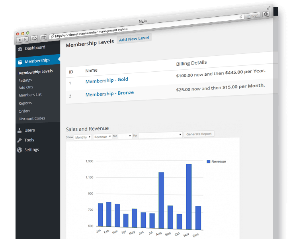291x239 pixels.
Task: Click the Dec revenue bar in chart
Action: coord(198,218)
